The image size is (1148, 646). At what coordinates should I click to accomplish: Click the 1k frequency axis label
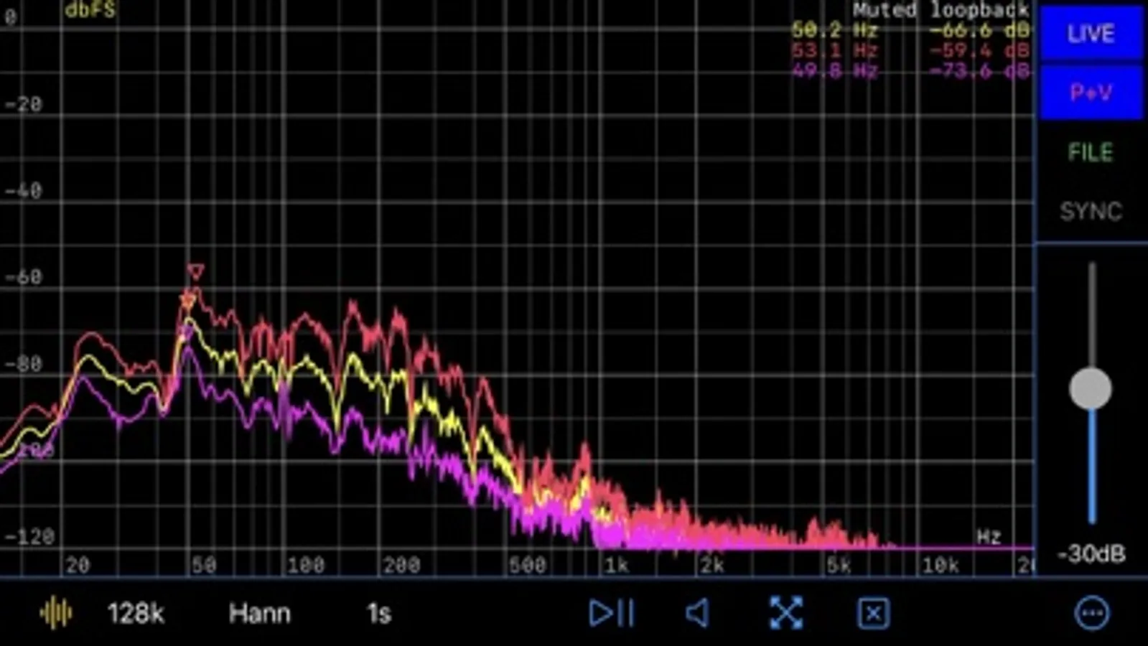point(617,566)
